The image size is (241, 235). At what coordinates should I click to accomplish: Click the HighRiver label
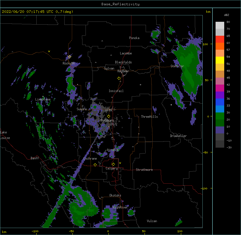120,207
